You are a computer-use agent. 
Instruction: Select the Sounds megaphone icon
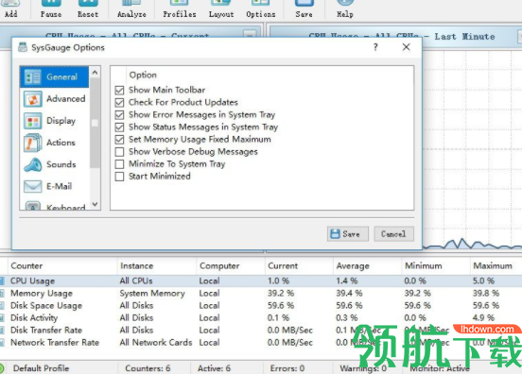[32, 164]
